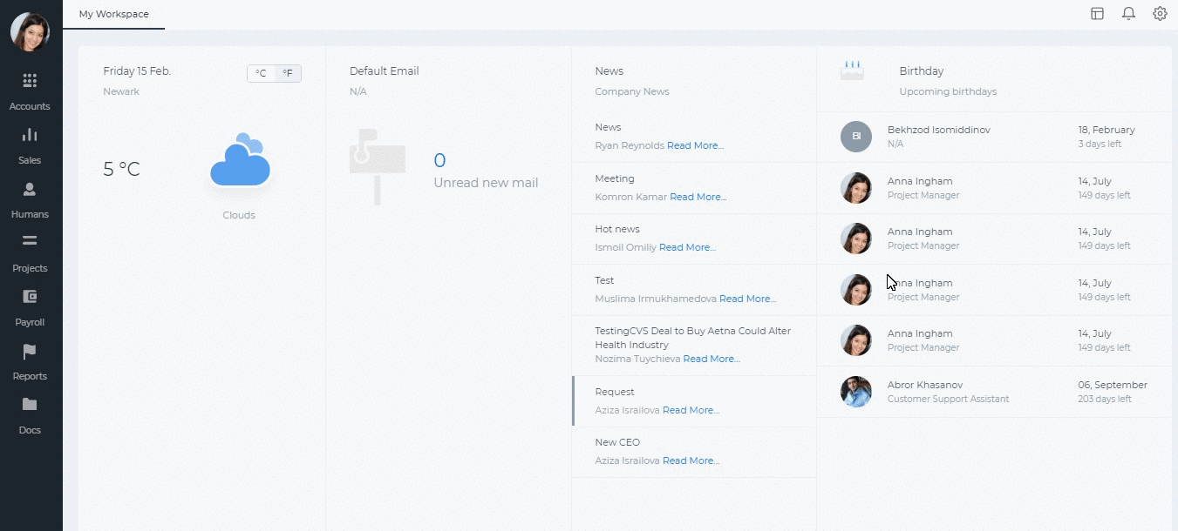Switch the temperature to °F
1178x531 pixels.
[288, 73]
